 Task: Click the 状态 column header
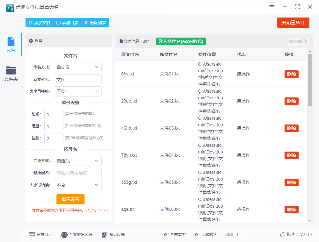coord(241,55)
